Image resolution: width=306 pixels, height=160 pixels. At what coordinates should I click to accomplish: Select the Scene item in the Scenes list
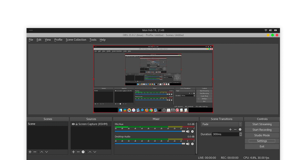48,124
